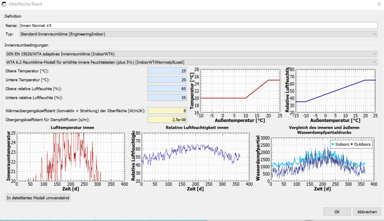The height and width of the screenshot is (221, 384).
Task: Open the Typ dropdown Standard-Innenraumklima
Action: [199, 34]
